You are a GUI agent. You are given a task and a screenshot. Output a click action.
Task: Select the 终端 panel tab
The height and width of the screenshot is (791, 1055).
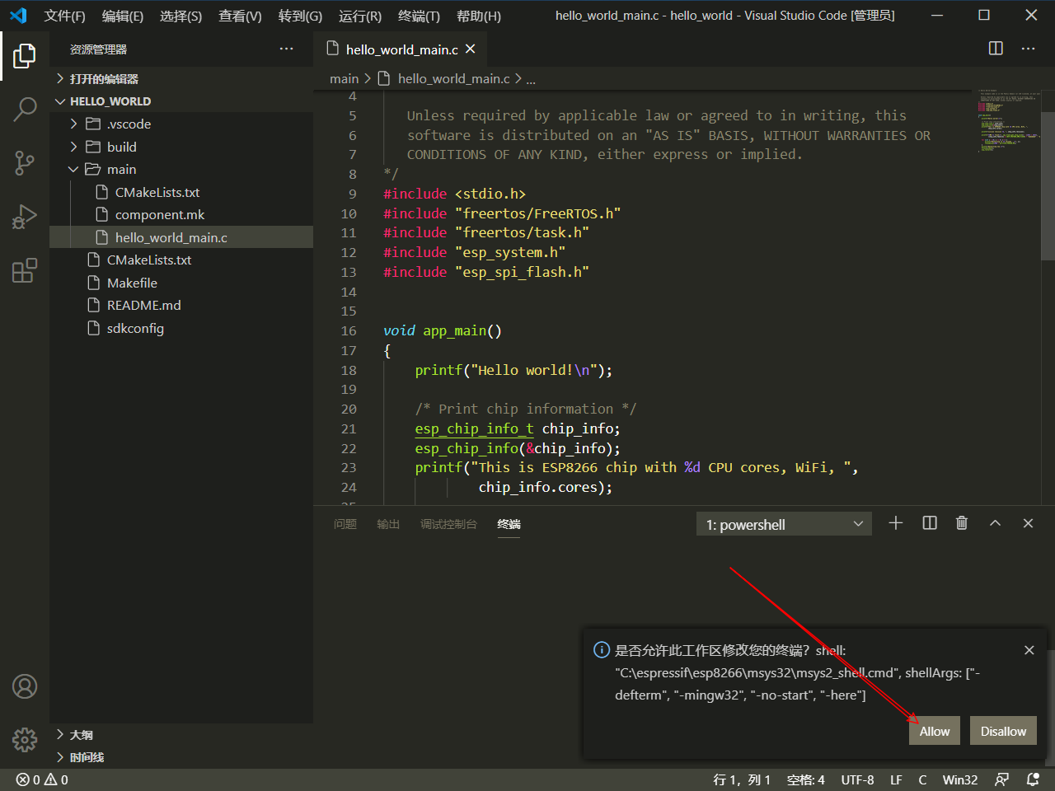click(x=509, y=524)
